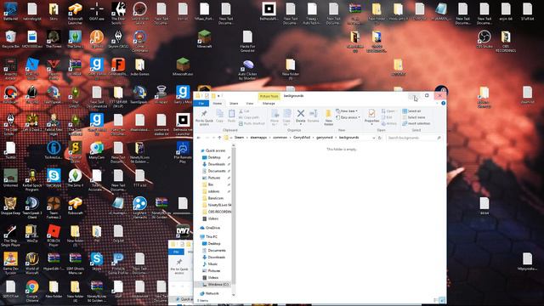This screenshot has width=544, height=306.
Task: Click the Copy path command
Action: [x=249, y=117]
